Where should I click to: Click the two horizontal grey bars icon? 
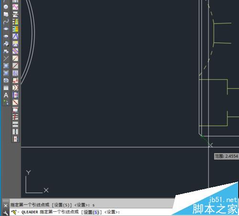(x=15, y=124)
